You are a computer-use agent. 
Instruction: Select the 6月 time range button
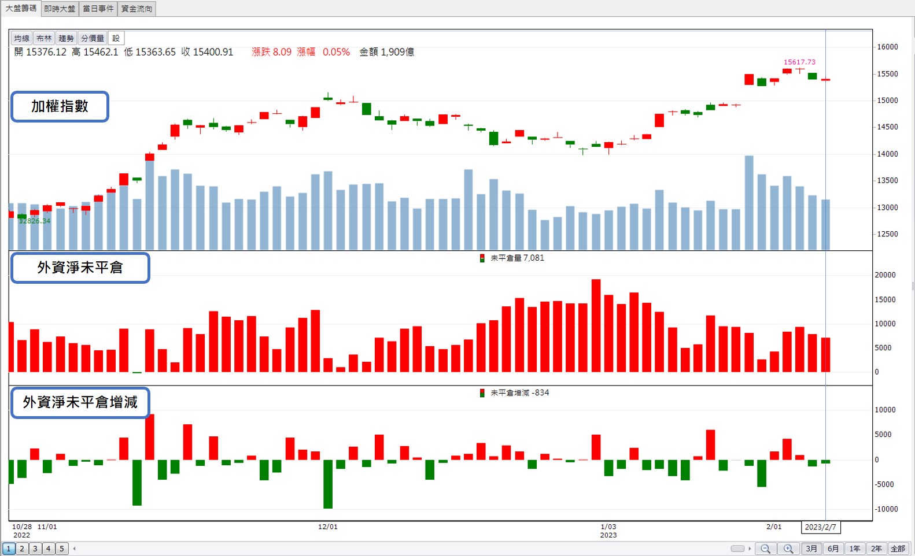pyautogui.click(x=833, y=548)
